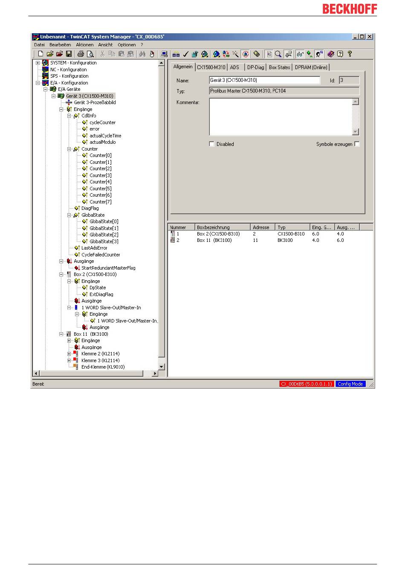Switch to the CX1500-M310 tab
The height and width of the screenshot is (584, 405).
point(211,67)
